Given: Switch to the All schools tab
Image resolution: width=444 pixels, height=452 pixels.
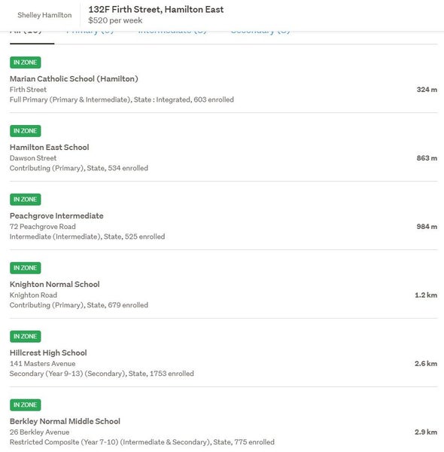Looking at the screenshot, I should click(x=26, y=32).
